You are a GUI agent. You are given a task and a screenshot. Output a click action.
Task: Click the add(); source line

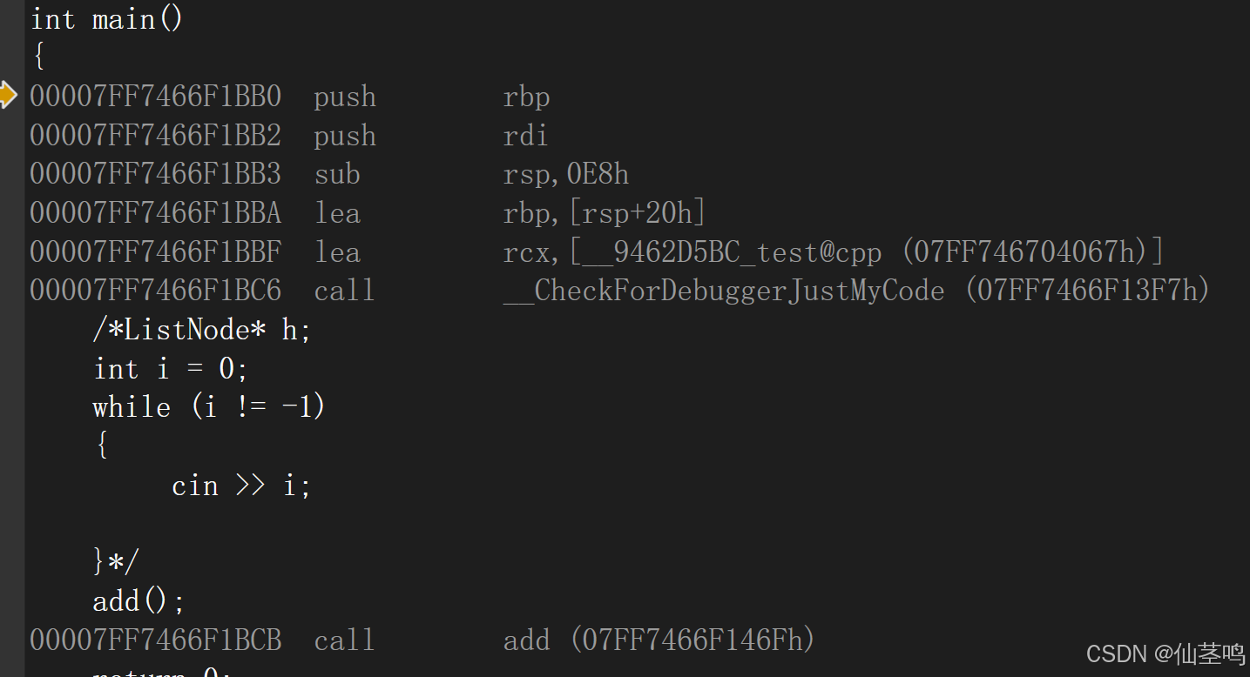(139, 601)
